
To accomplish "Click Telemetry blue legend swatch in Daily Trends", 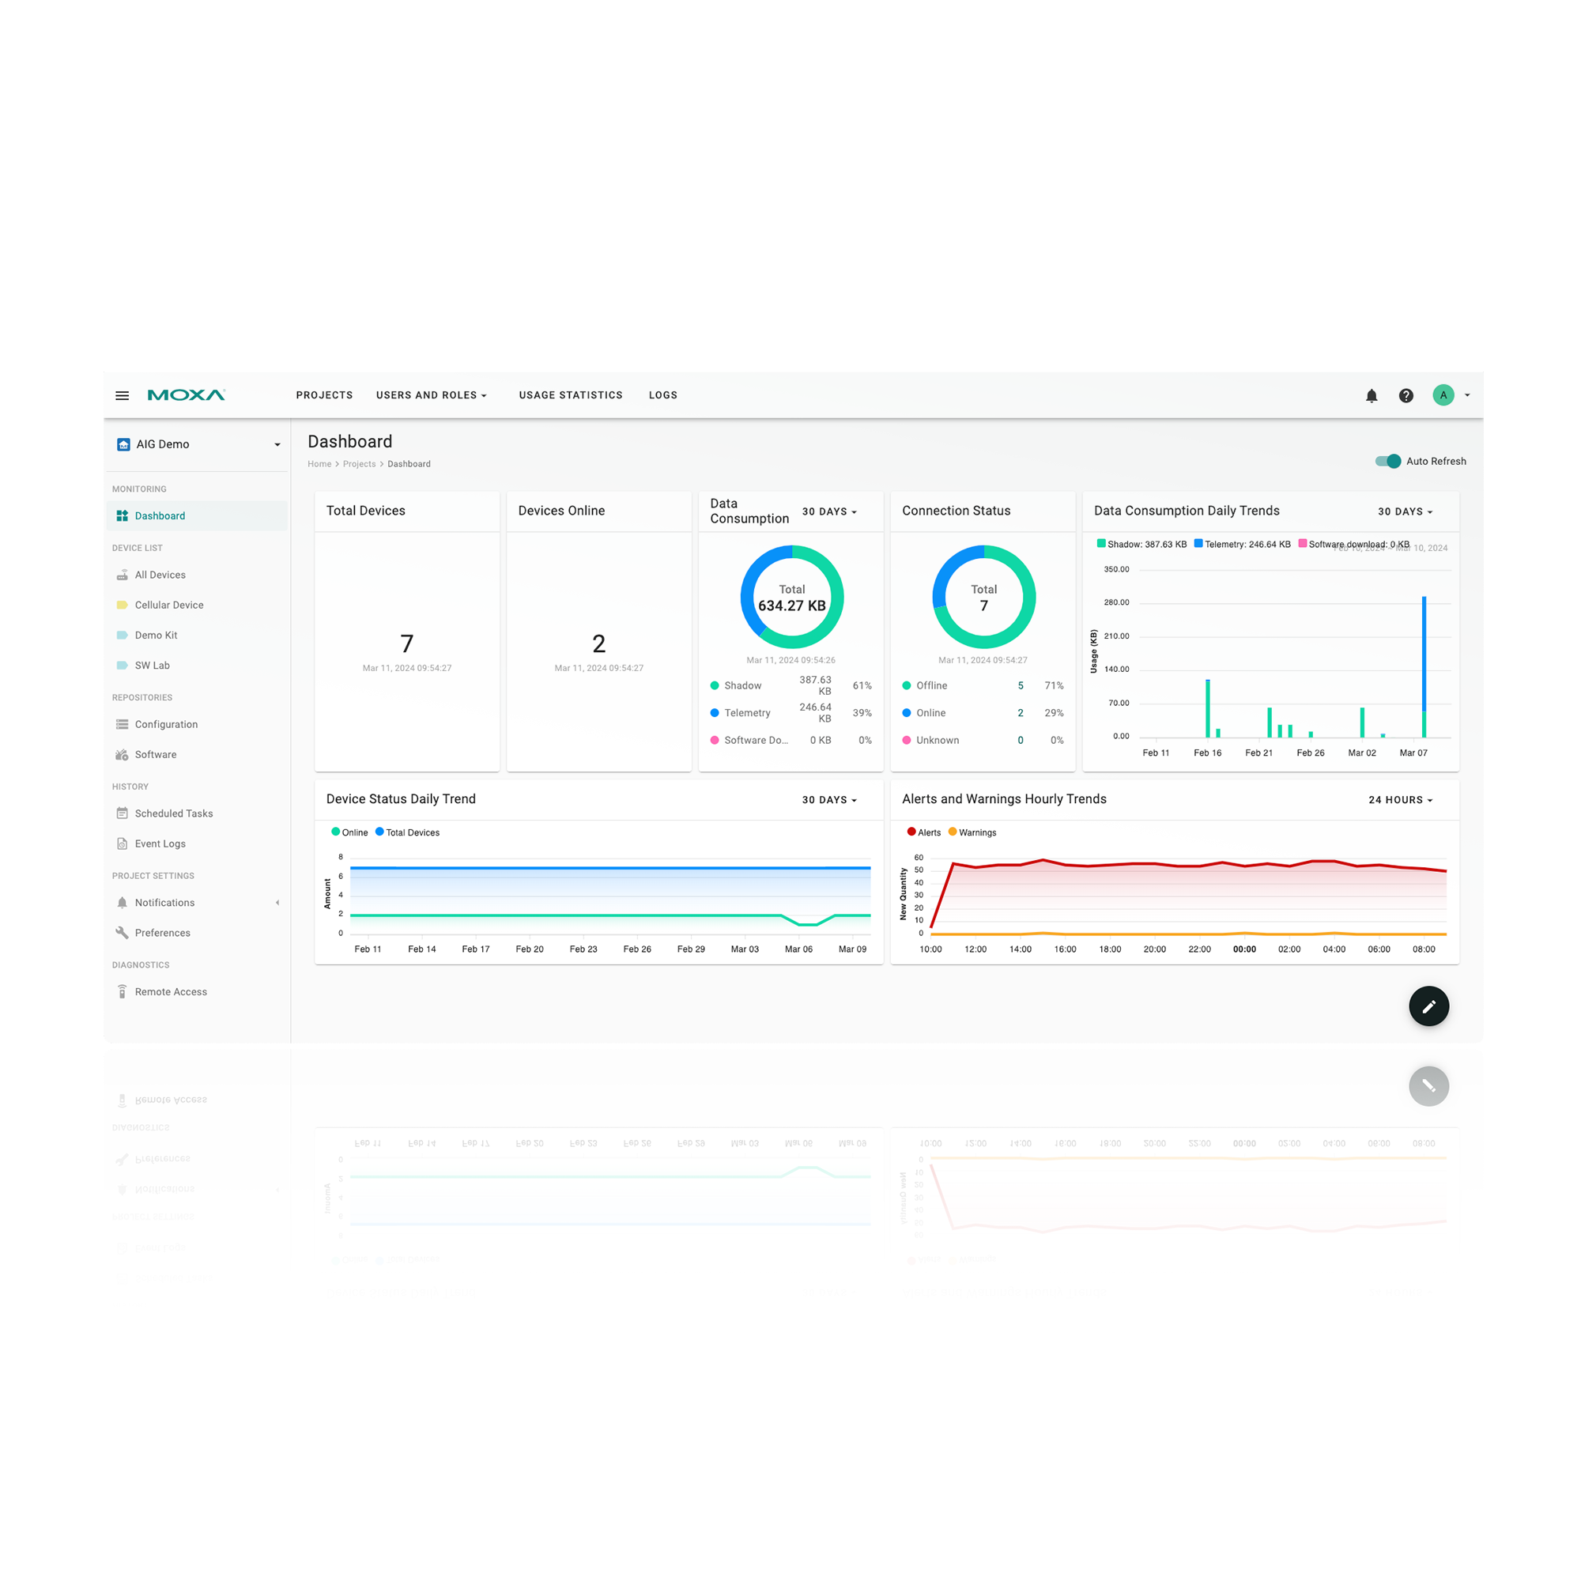I will click(1198, 543).
